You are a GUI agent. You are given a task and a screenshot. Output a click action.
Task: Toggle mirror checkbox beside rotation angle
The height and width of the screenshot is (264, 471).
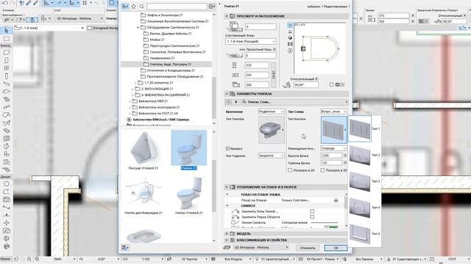click(331, 85)
